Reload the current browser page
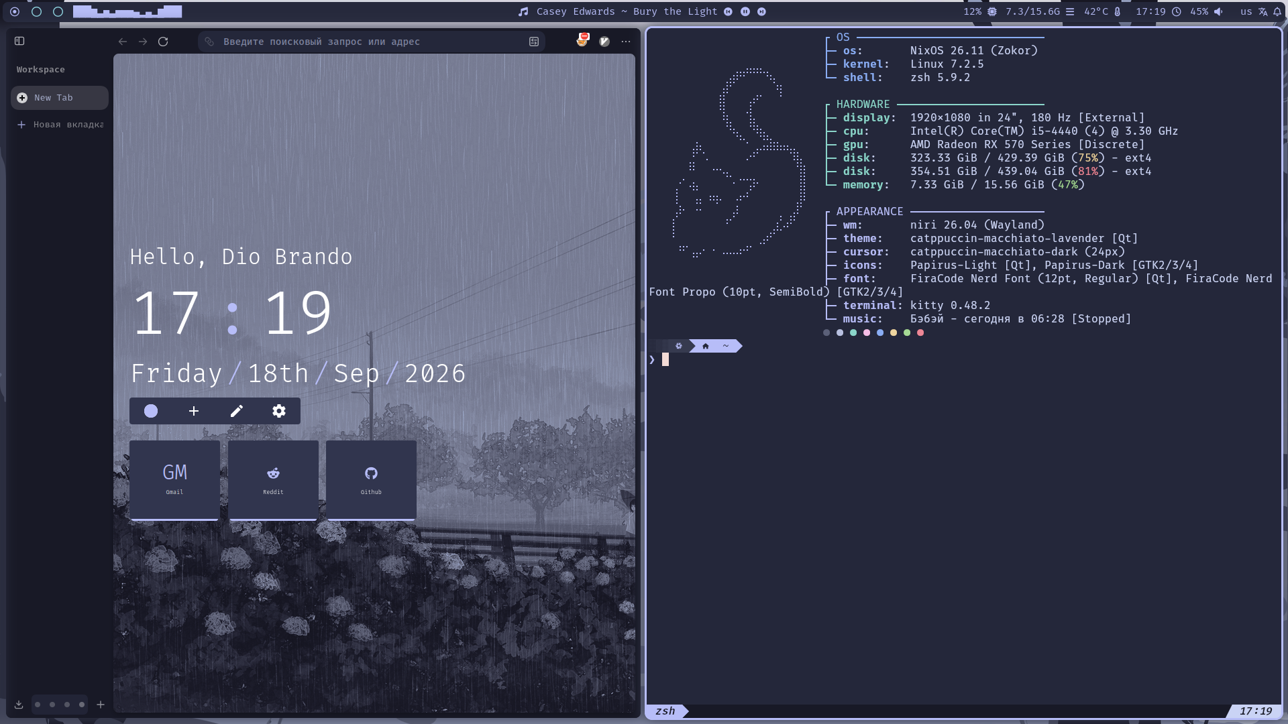 (163, 42)
